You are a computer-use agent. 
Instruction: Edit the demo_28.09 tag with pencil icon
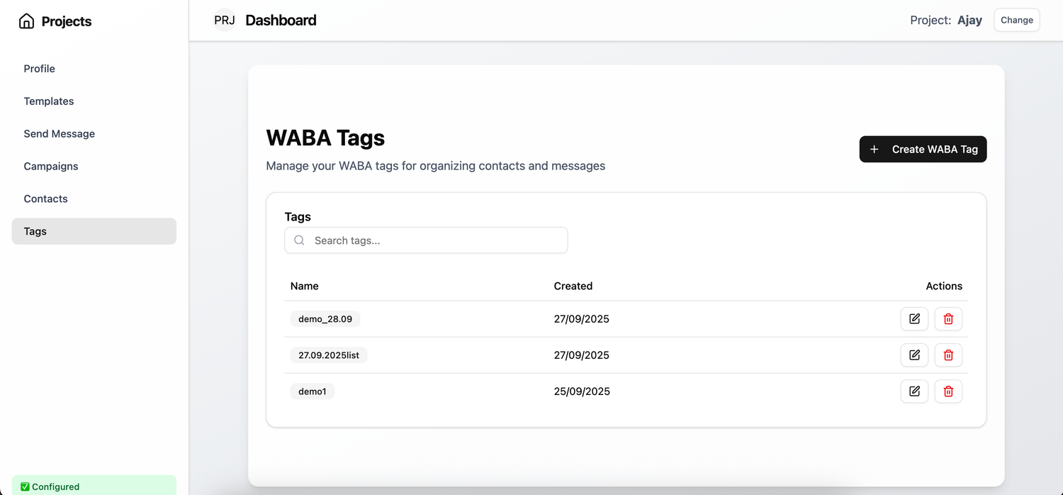point(914,318)
